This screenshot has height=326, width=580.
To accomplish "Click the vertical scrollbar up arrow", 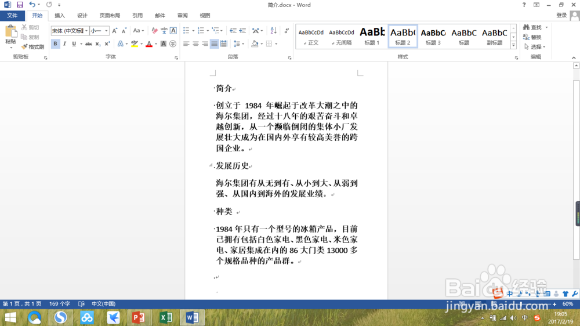I will (576, 66).
